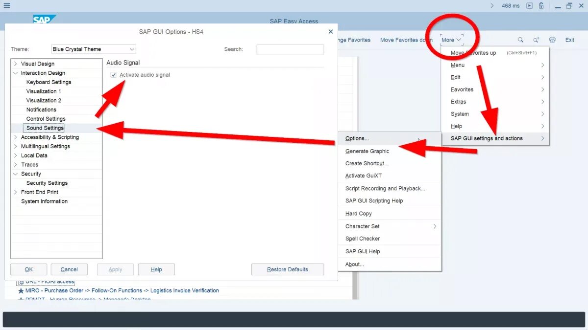Viewport: 588px width, 330px height.
Task: Choose Move Favorites up menu entry
Action: point(495,53)
